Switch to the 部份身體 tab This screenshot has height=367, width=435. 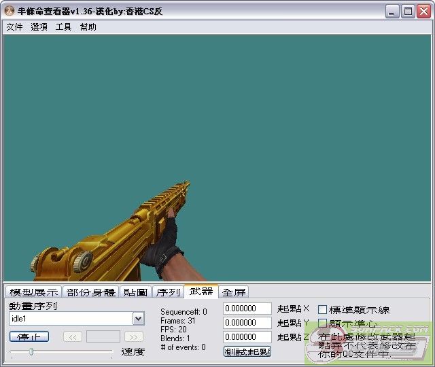point(91,292)
